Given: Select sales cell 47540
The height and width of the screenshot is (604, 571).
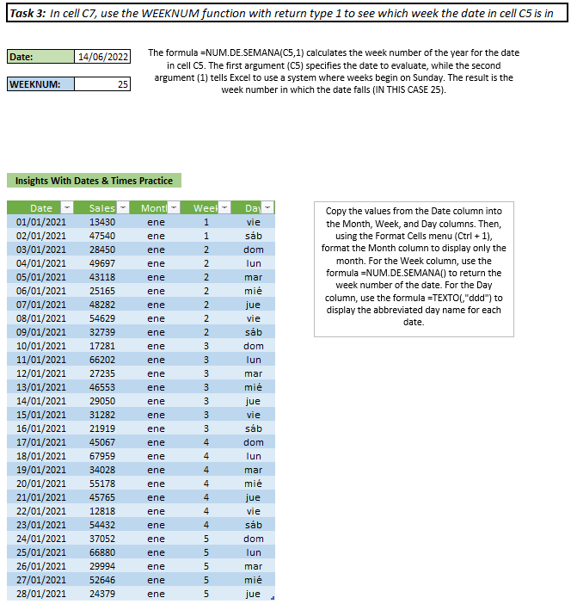Looking at the screenshot, I should tap(101, 236).
